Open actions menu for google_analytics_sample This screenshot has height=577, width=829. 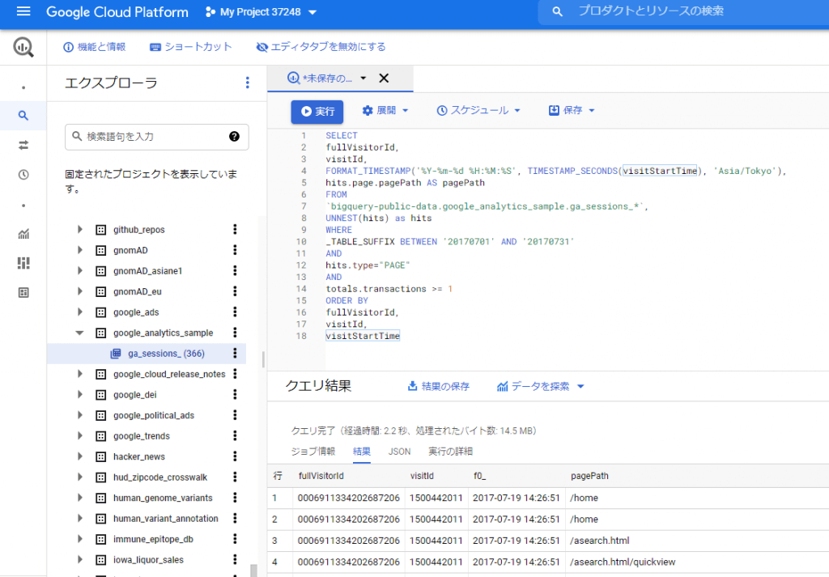(x=235, y=333)
